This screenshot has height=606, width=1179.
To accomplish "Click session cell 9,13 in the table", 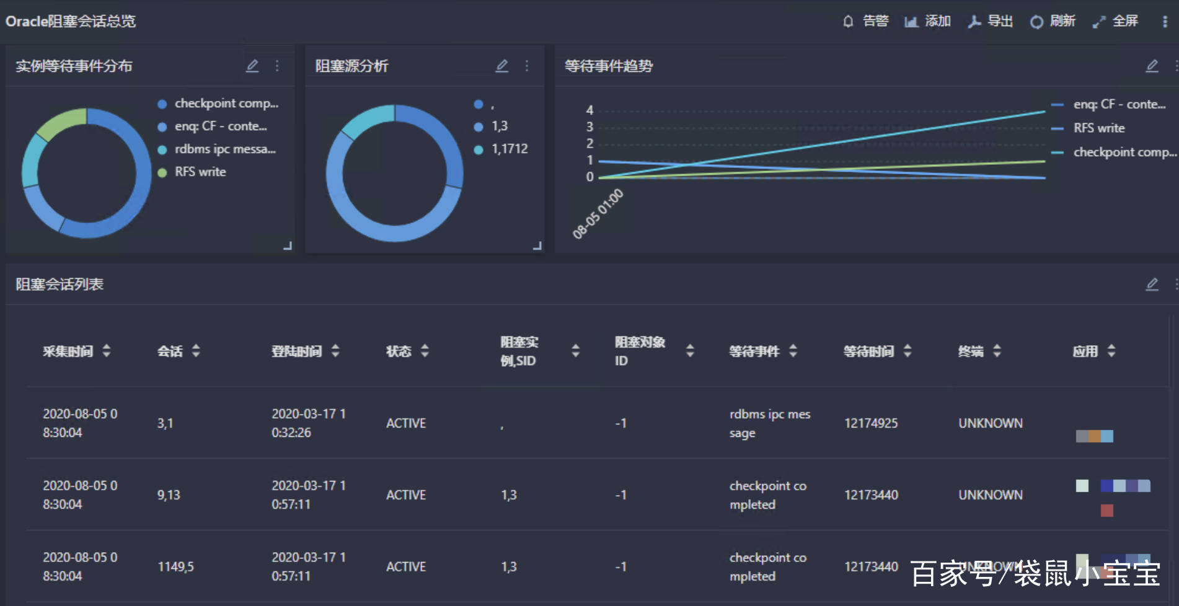I will click(x=169, y=495).
